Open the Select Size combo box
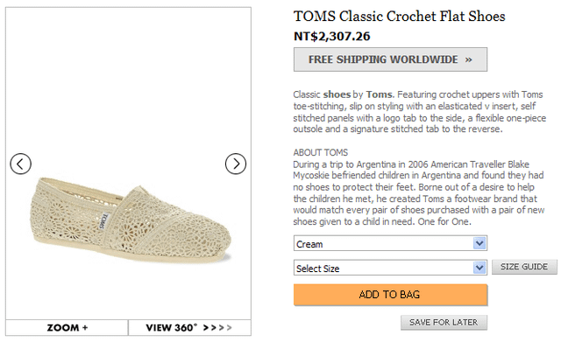The image size is (561, 342). click(390, 268)
